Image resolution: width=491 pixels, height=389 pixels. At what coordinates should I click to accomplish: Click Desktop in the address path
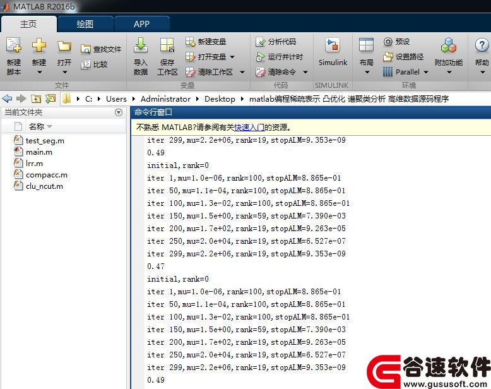click(220, 99)
